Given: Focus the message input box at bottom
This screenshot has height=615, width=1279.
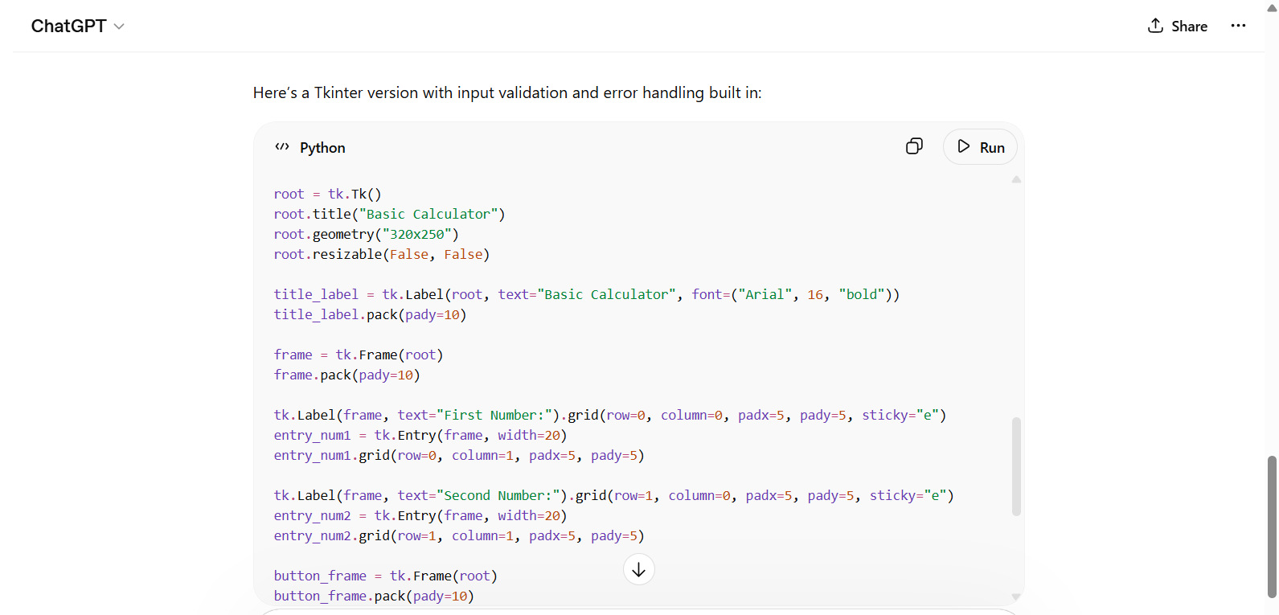Looking at the screenshot, I should (639, 612).
